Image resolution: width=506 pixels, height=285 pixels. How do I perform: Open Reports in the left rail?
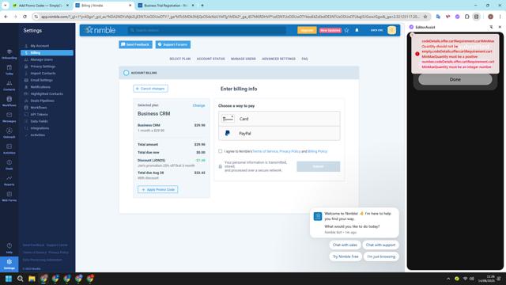pos(9,180)
